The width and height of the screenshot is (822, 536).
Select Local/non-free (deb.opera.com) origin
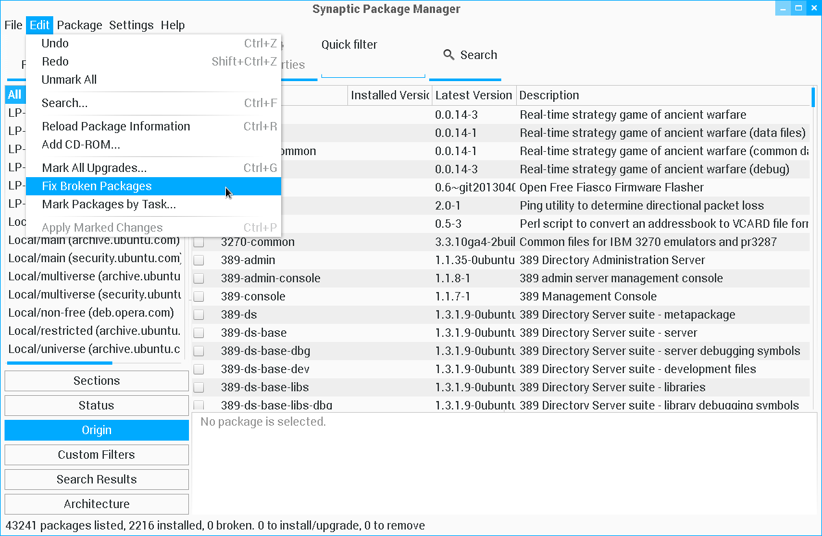pos(91,313)
